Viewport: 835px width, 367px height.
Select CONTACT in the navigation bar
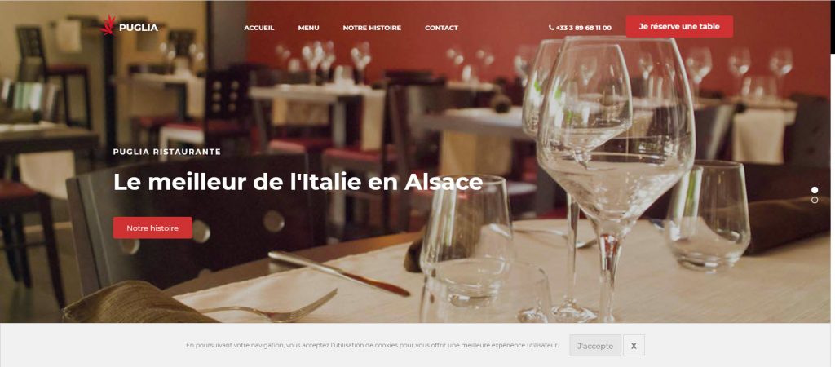(441, 28)
